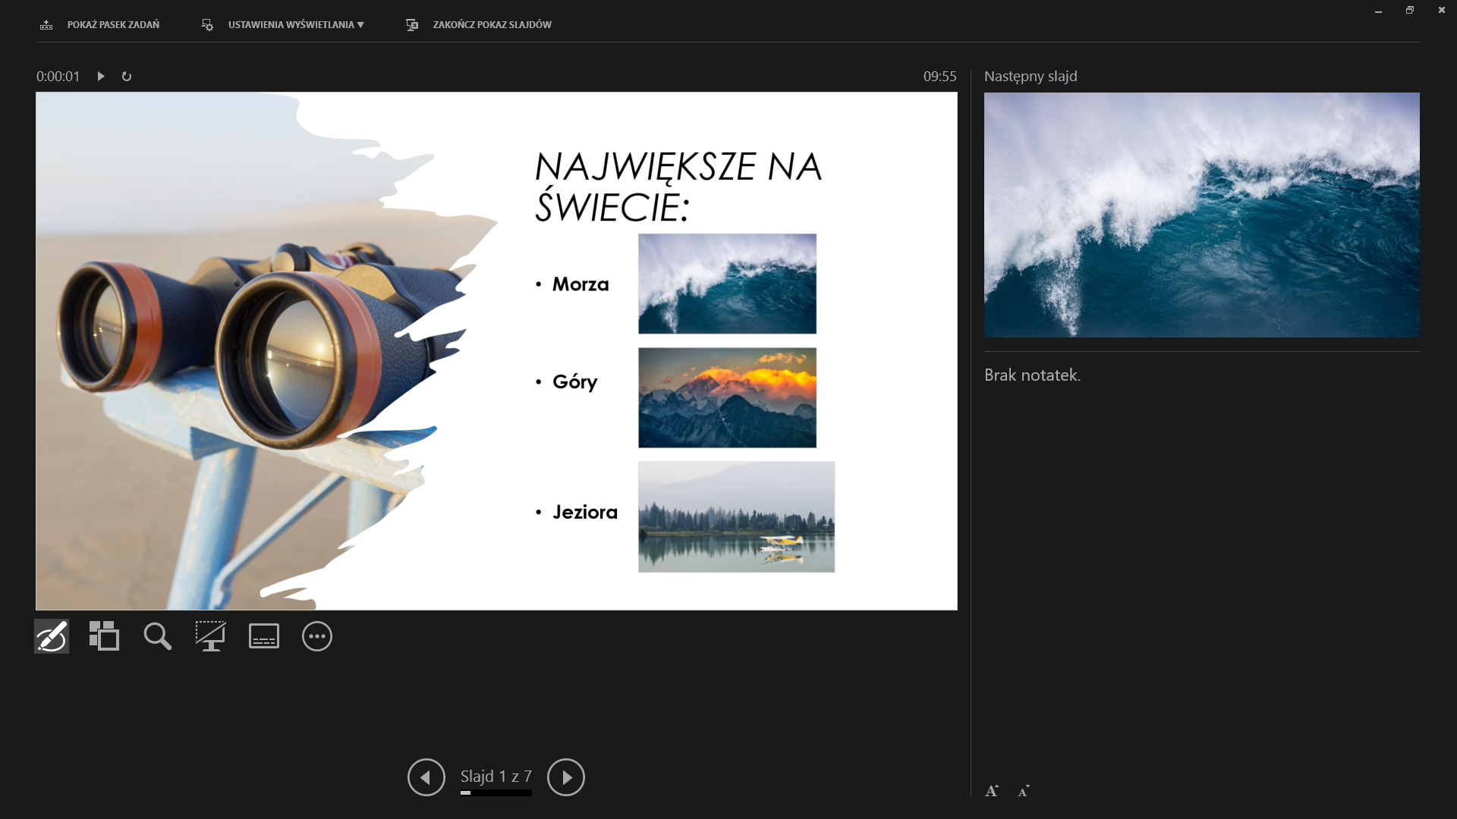This screenshot has width=1457, height=819.
Task: Toggle subtitles for the presentation
Action: click(x=263, y=636)
